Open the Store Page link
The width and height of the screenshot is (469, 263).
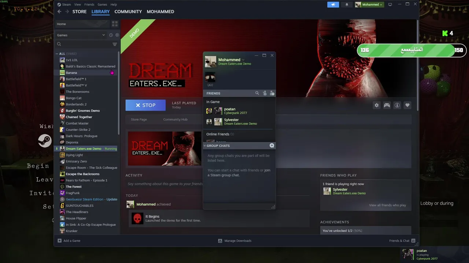pos(139,119)
